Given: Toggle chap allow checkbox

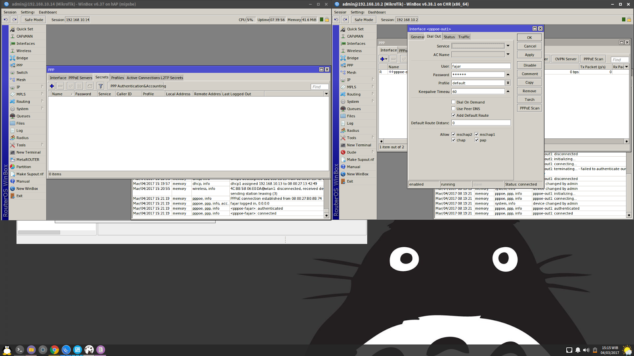Looking at the screenshot, I should tap(453, 140).
